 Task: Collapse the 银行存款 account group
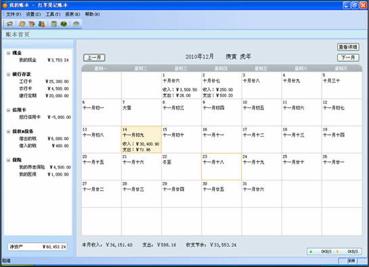click(x=9, y=74)
